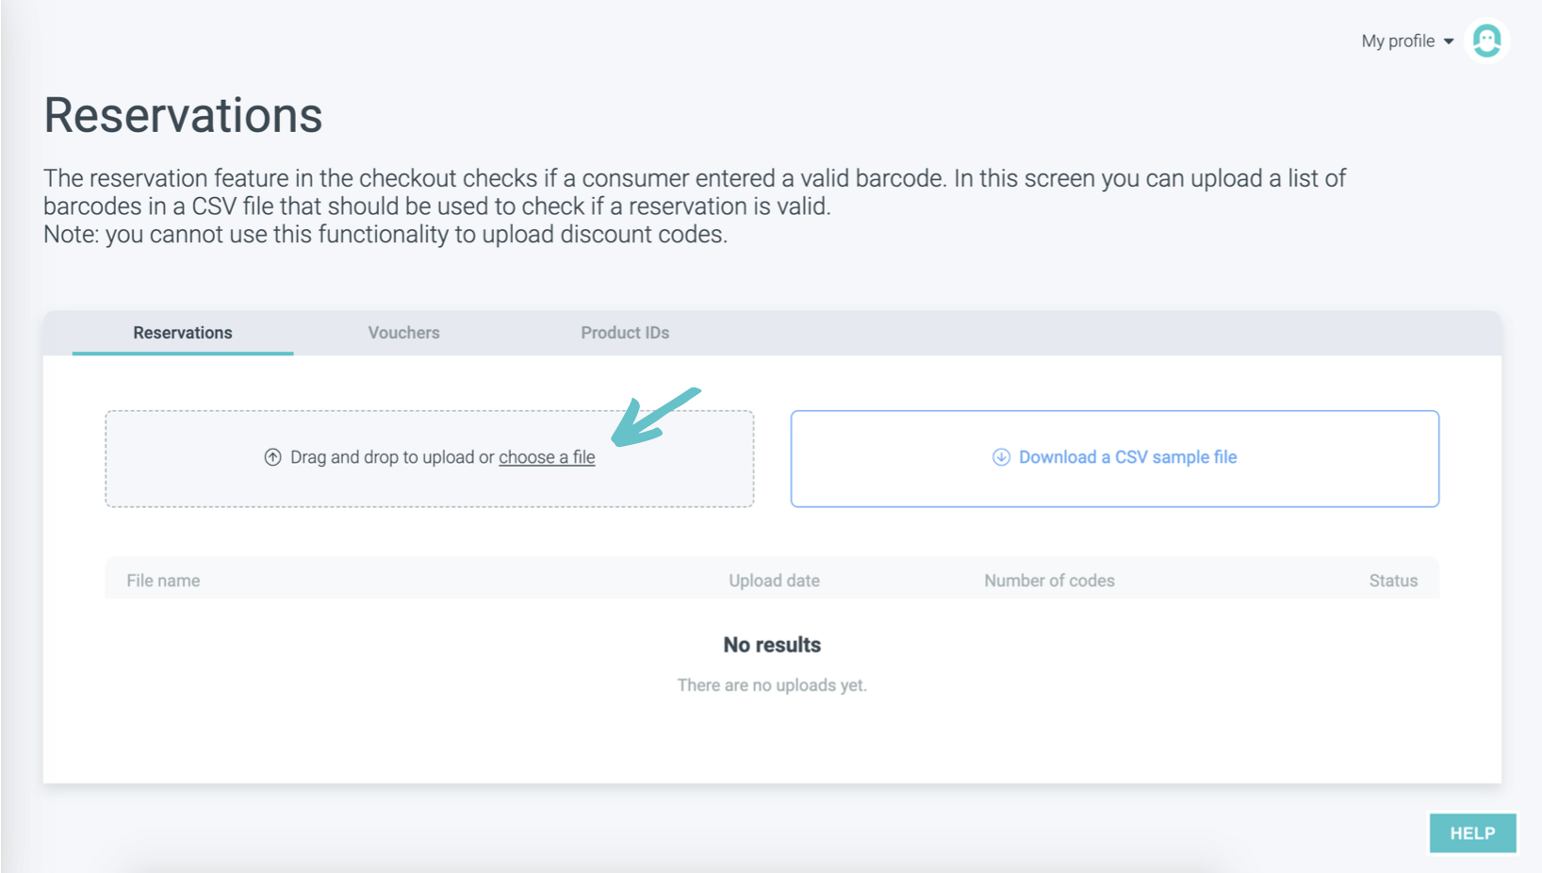Switch to the Reservations tab
The height and width of the screenshot is (873, 1542).
(183, 333)
